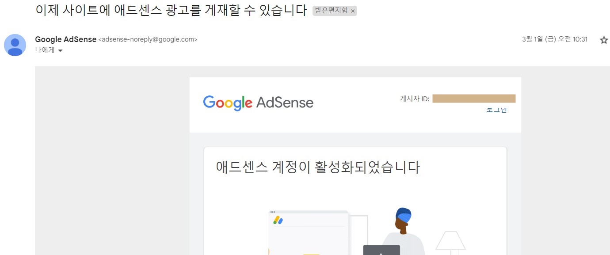The height and width of the screenshot is (255, 610).
Task: Click the email subject line title
Action: (x=171, y=10)
